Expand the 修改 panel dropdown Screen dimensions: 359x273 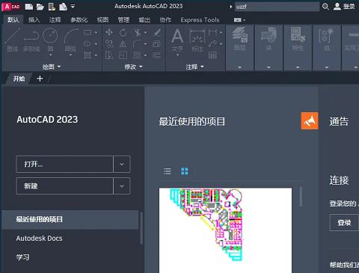point(133,67)
